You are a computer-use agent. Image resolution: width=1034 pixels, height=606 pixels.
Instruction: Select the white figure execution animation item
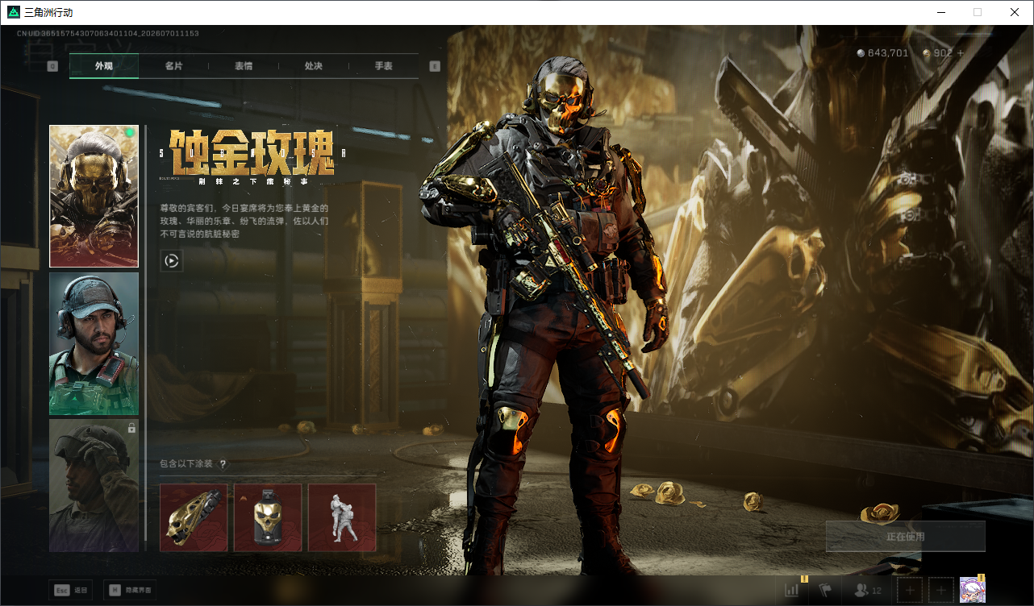tap(342, 517)
